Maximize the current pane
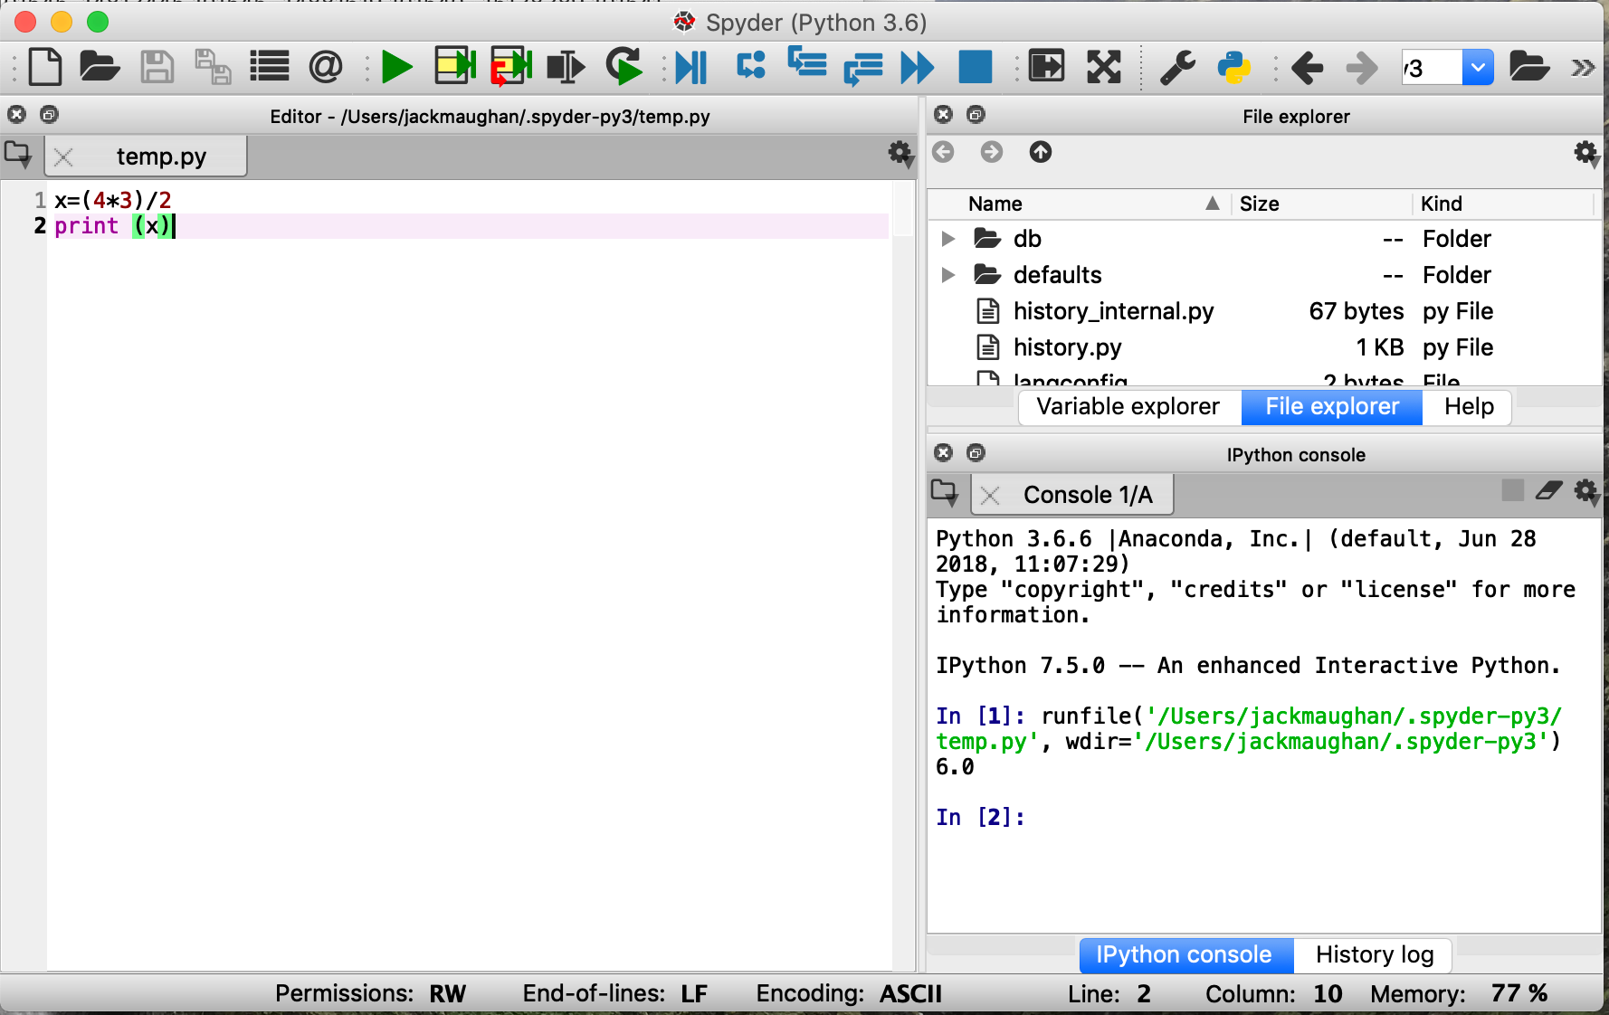 1047,66
